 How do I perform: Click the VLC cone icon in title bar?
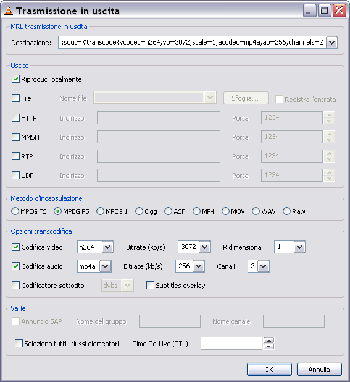click(x=9, y=11)
